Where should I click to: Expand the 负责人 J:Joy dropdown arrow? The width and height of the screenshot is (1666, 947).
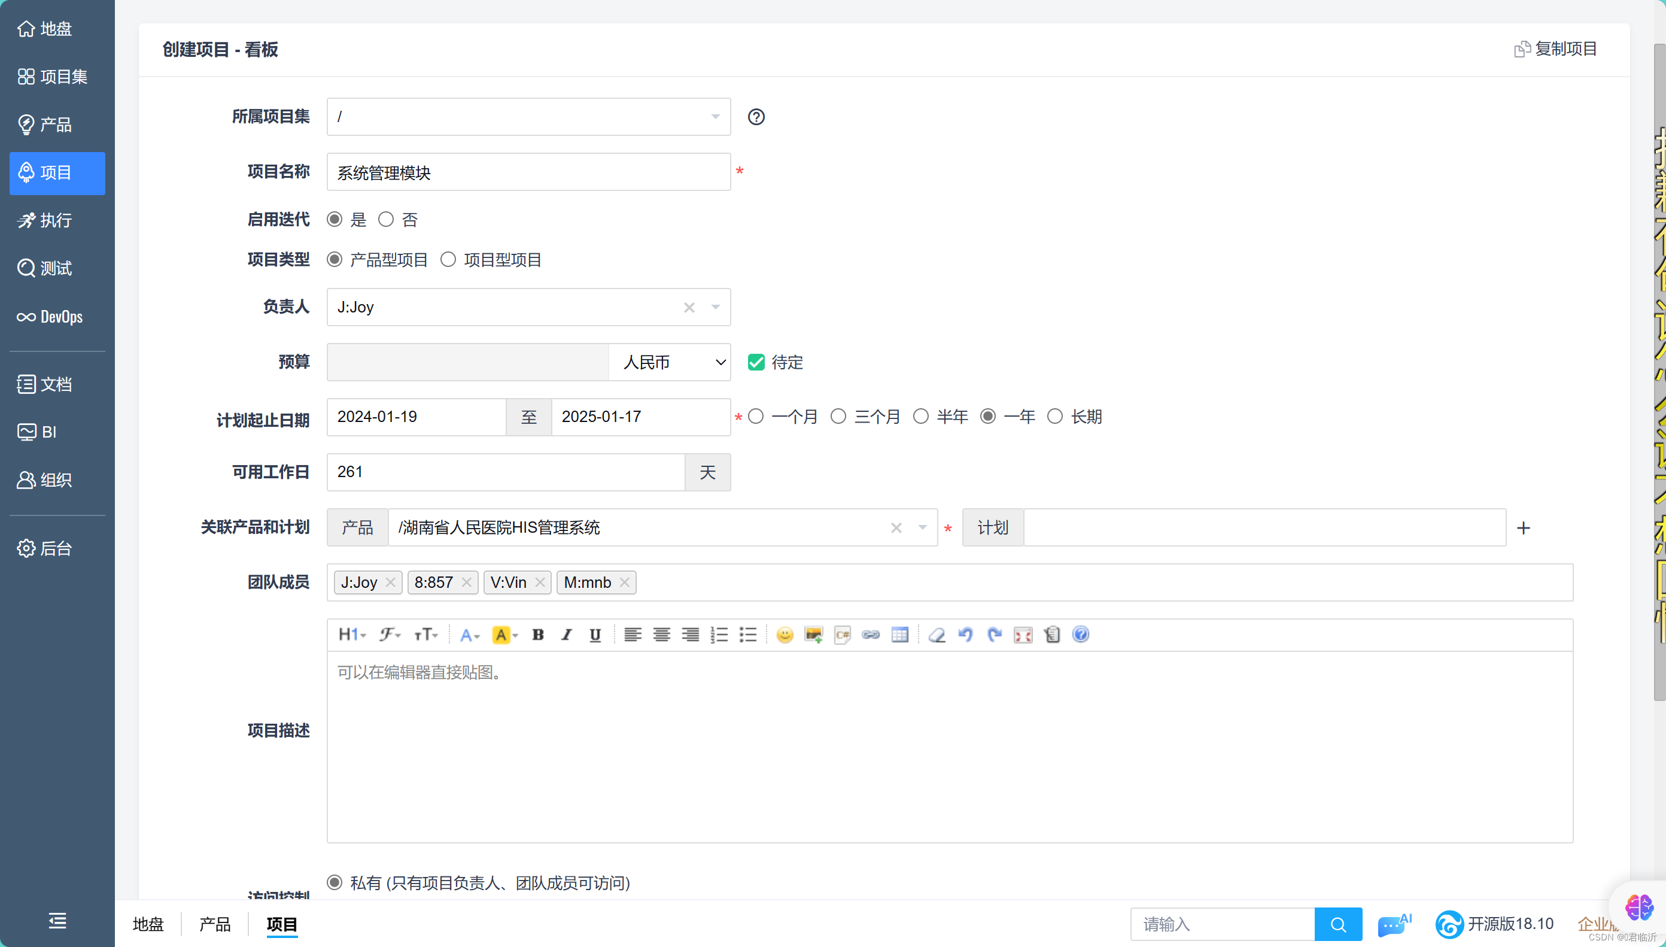click(x=716, y=307)
